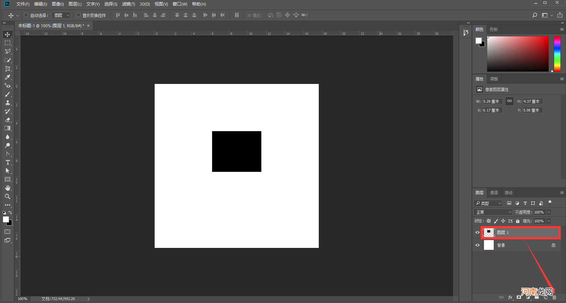Open the Color panel flyout menu

[x=562, y=30]
